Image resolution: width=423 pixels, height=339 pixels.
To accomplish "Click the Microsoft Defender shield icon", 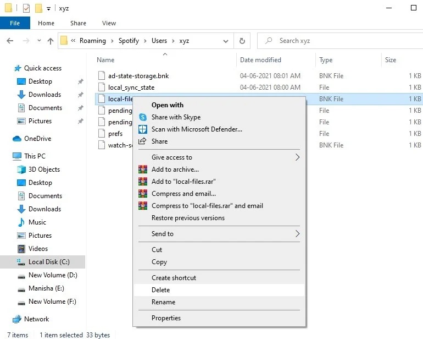I will click(x=143, y=129).
